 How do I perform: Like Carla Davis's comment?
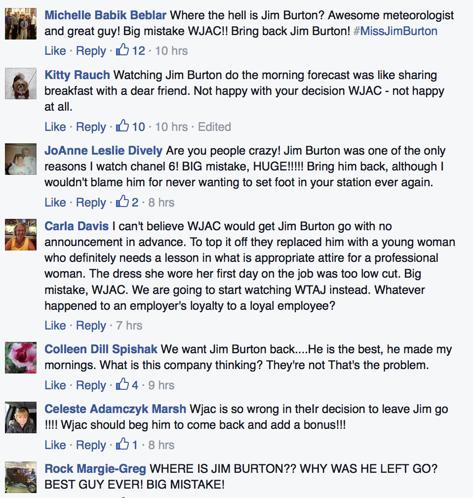point(55,326)
